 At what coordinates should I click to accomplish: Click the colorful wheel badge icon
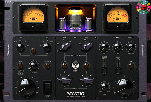pyautogui.click(x=144, y=7)
